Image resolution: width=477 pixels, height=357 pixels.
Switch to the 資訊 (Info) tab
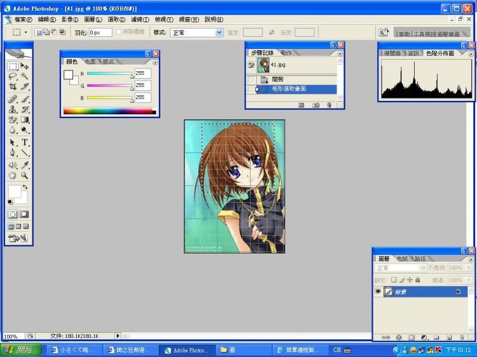413,54
